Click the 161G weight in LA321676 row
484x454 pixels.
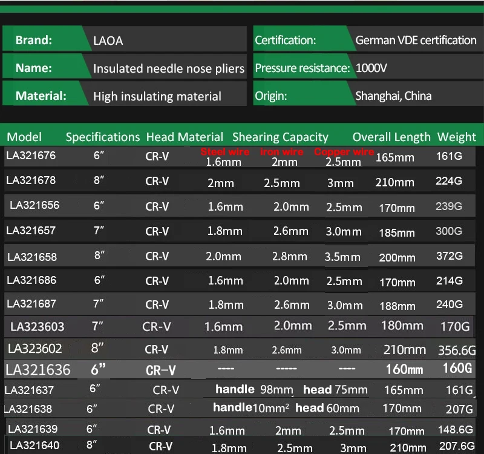[x=449, y=156]
